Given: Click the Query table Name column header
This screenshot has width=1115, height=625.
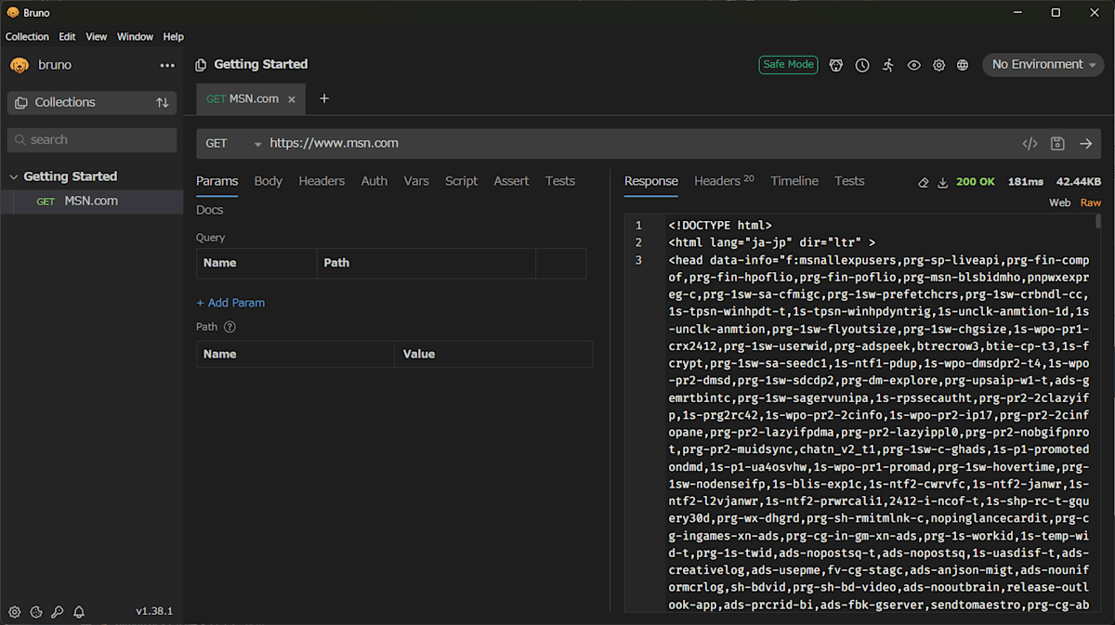Looking at the screenshot, I should pyautogui.click(x=257, y=264).
